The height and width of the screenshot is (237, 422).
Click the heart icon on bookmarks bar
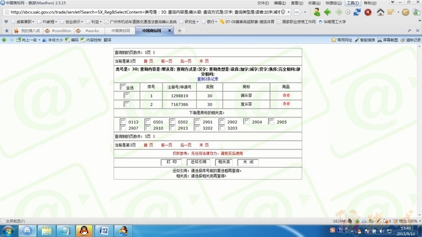(6, 22)
